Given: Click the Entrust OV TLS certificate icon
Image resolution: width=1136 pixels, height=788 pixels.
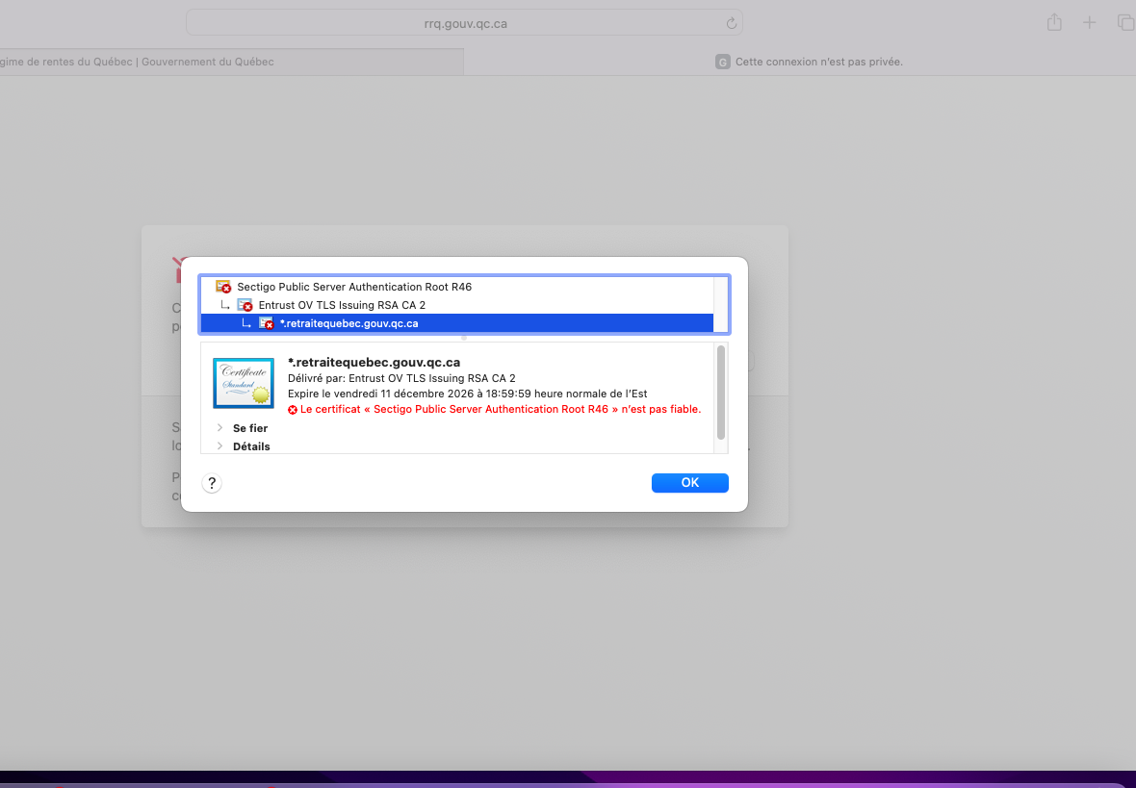Looking at the screenshot, I should point(245,305).
